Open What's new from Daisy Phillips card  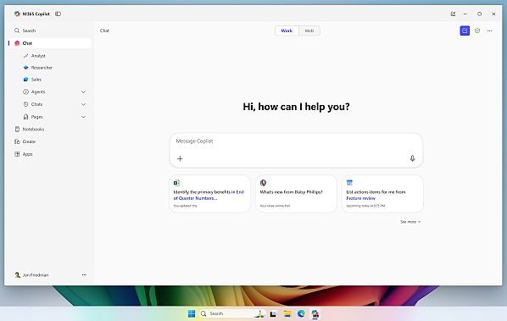click(x=296, y=194)
